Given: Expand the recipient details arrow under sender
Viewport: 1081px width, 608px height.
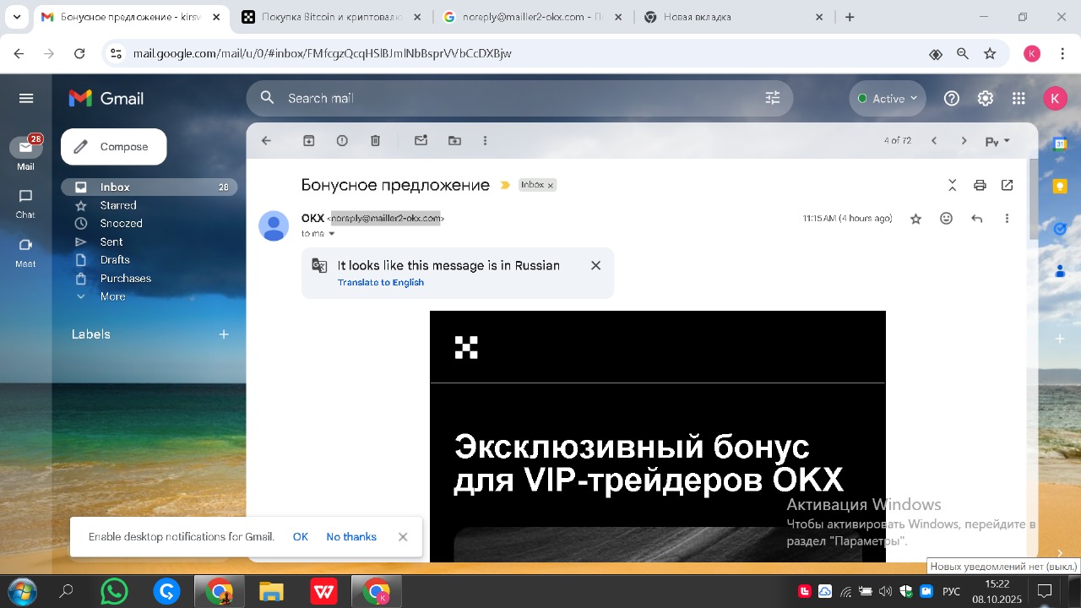Looking at the screenshot, I should [x=332, y=234].
